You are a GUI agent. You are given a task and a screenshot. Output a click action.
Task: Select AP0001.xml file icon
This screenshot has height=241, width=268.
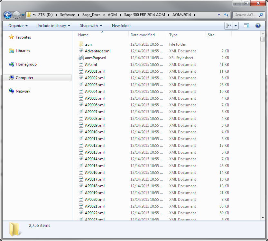81,71
